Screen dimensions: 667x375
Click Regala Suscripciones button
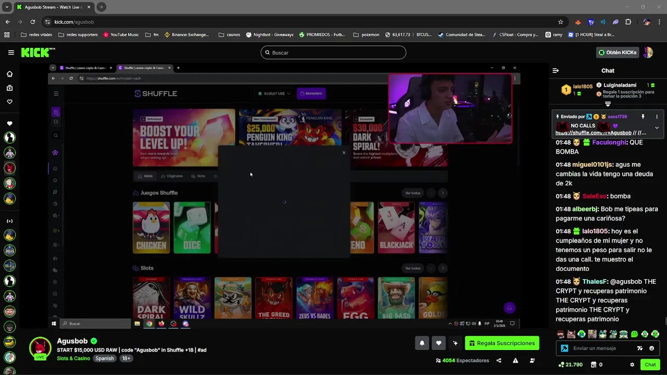(502, 343)
